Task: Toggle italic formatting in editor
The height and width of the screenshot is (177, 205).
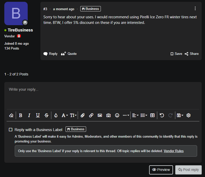Action: coord(29,115)
